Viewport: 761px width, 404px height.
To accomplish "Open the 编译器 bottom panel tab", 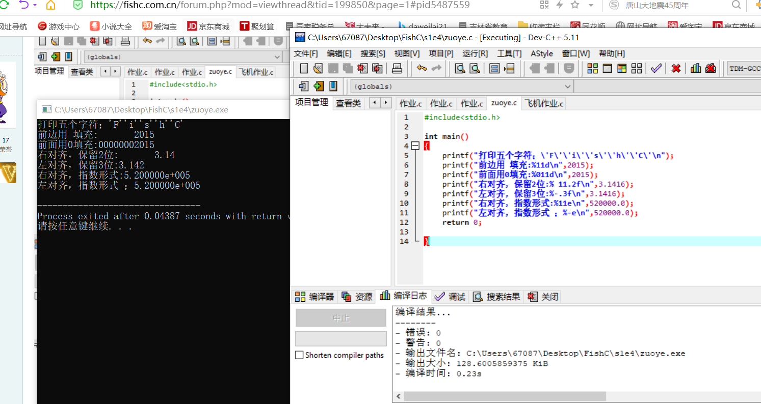I will 315,297.
